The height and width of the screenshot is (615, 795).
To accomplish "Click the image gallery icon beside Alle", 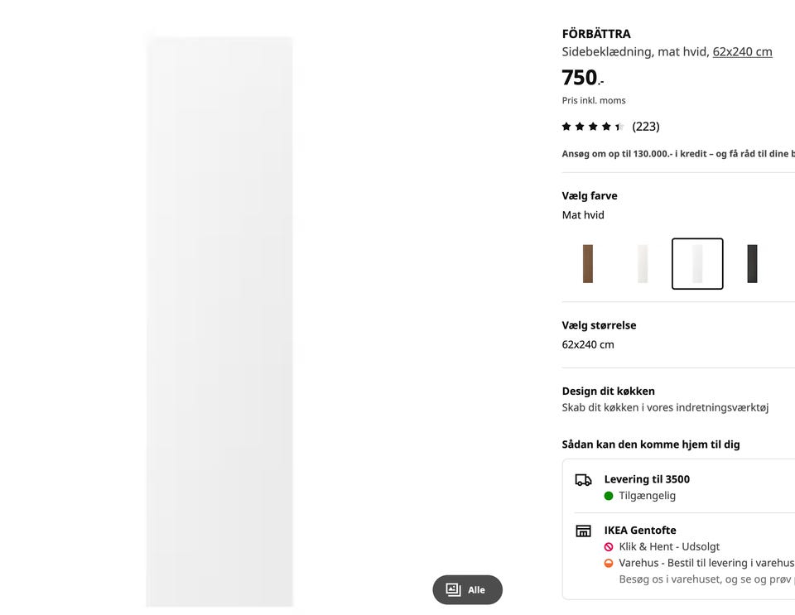I will (x=453, y=589).
